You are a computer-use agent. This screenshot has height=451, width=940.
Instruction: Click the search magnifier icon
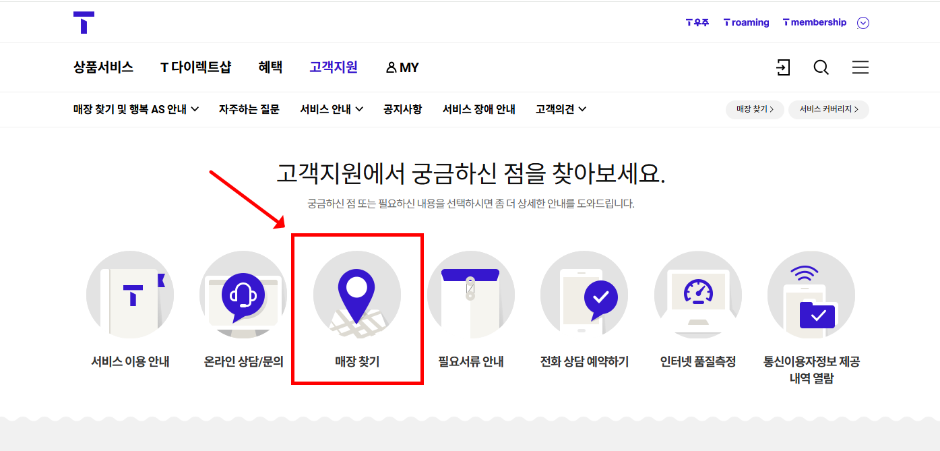821,67
